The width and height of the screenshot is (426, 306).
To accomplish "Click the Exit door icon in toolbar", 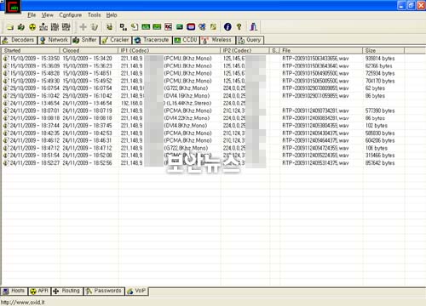I will [x=253, y=27].
